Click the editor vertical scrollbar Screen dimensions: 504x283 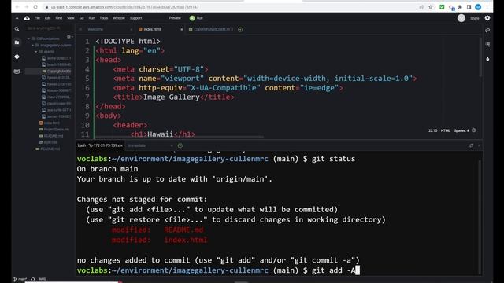tap(480, 57)
